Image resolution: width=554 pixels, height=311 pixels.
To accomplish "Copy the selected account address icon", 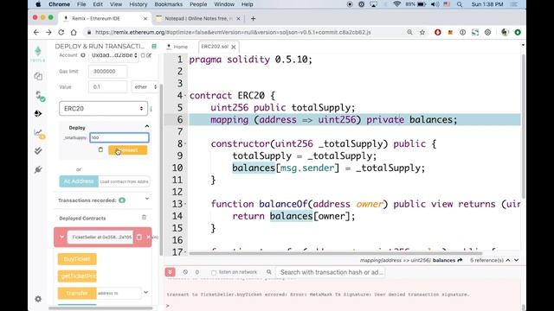I will [143, 55].
